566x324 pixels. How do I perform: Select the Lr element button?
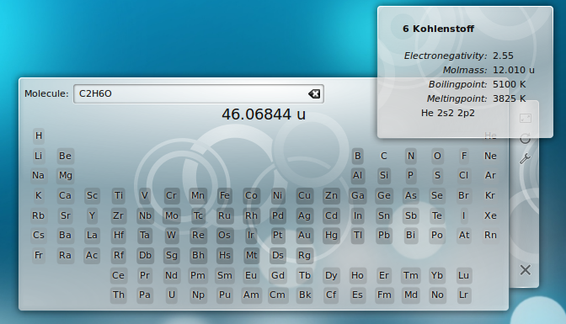click(x=463, y=295)
